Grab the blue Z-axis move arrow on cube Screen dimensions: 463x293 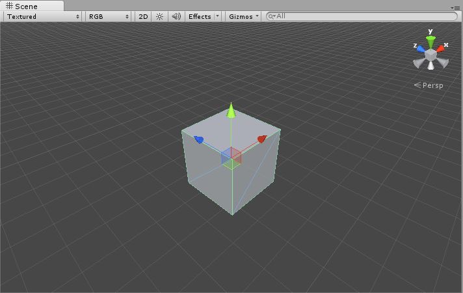click(x=199, y=139)
